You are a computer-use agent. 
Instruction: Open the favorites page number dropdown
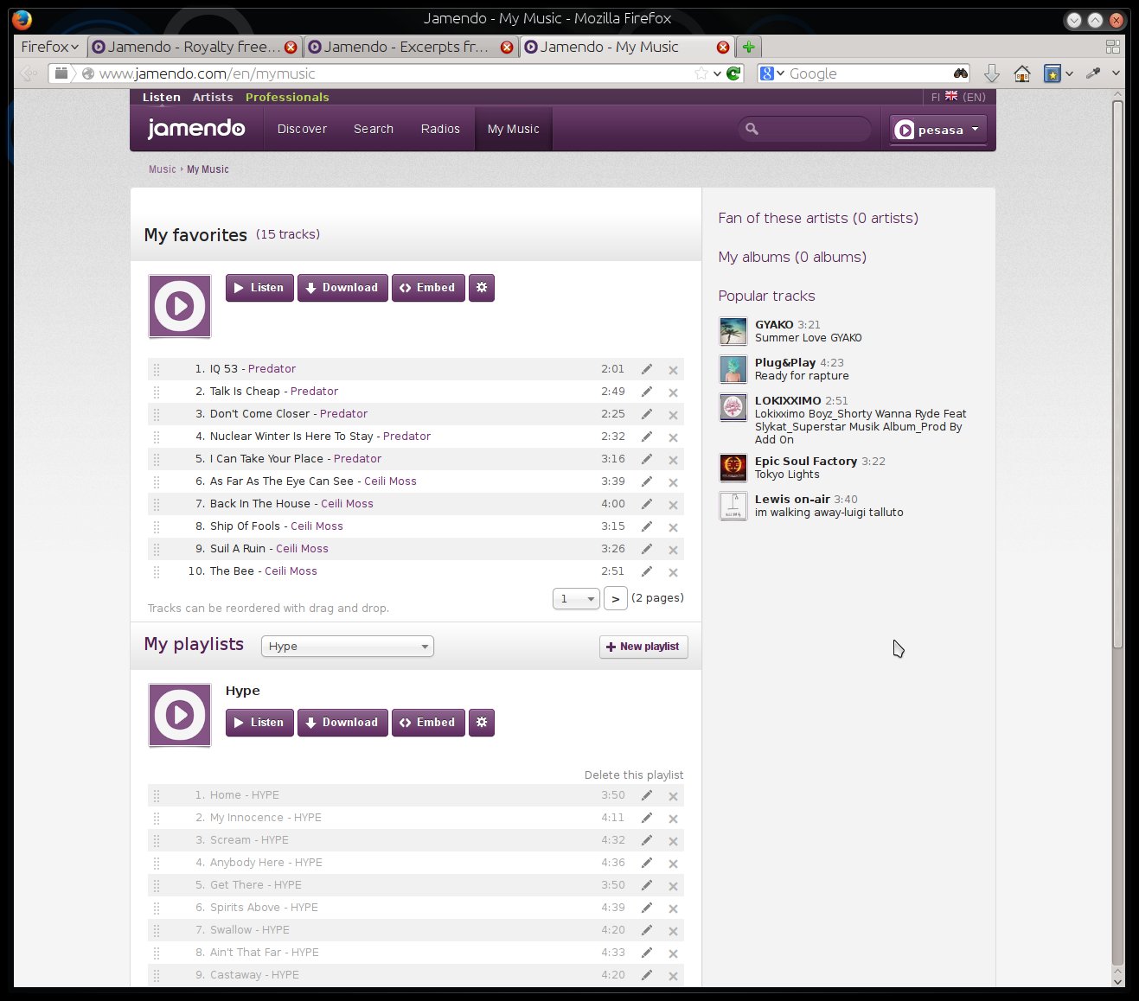click(x=576, y=598)
